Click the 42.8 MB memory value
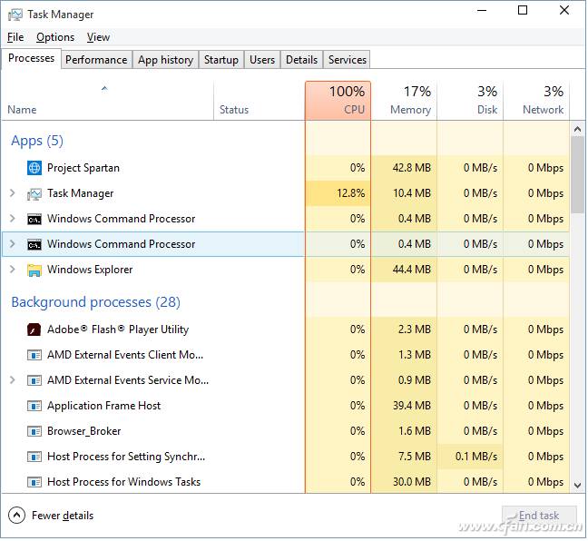Image resolution: width=588 pixels, height=541 pixels. (x=412, y=168)
